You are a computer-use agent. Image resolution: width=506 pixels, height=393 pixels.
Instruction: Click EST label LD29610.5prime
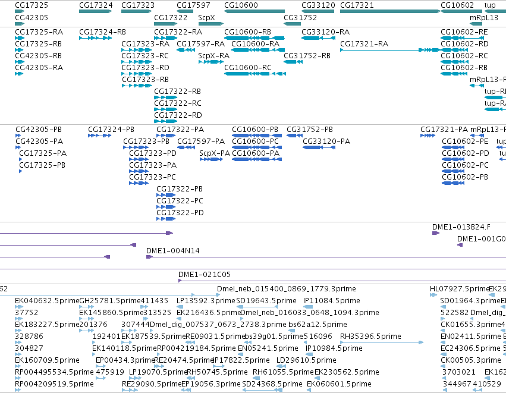point(307,360)
